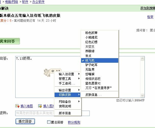155x128 pixels.
Task: Select the 养眼绿 skin
Action: (x=100, y=51)
